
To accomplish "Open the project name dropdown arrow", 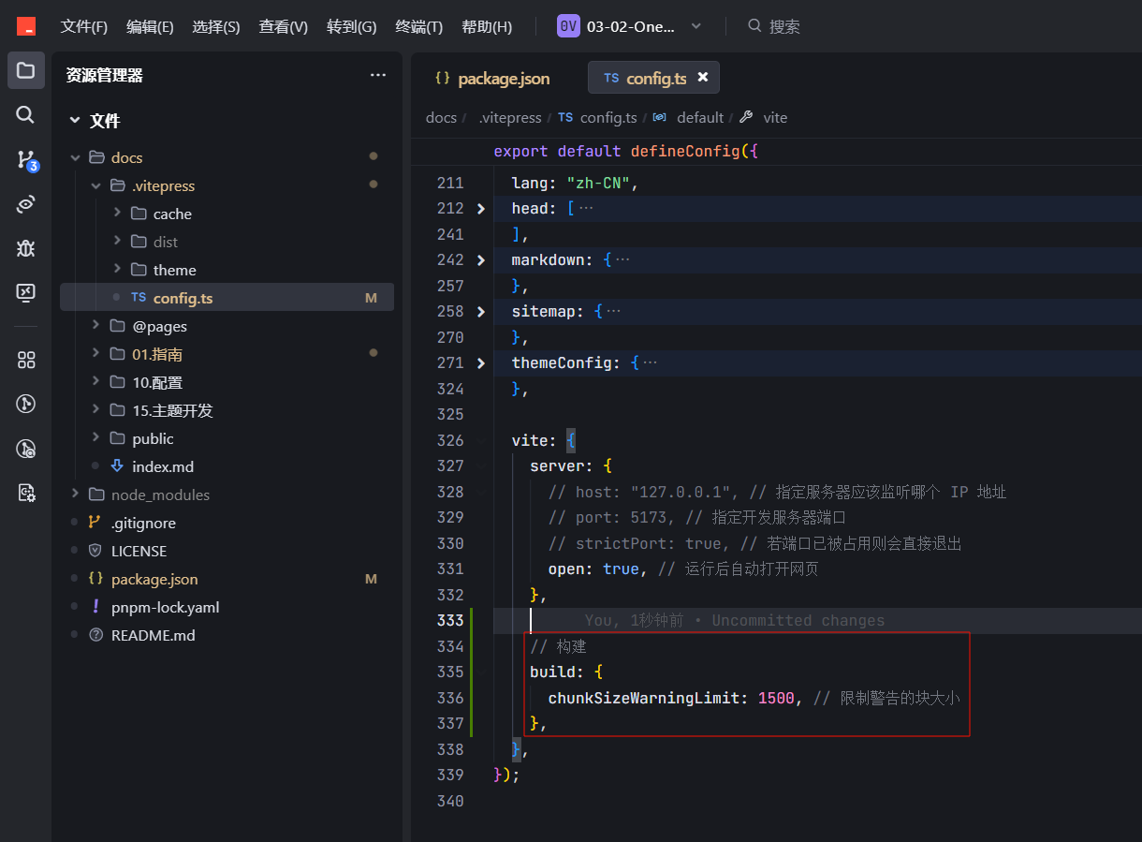I will pos(695,26).
